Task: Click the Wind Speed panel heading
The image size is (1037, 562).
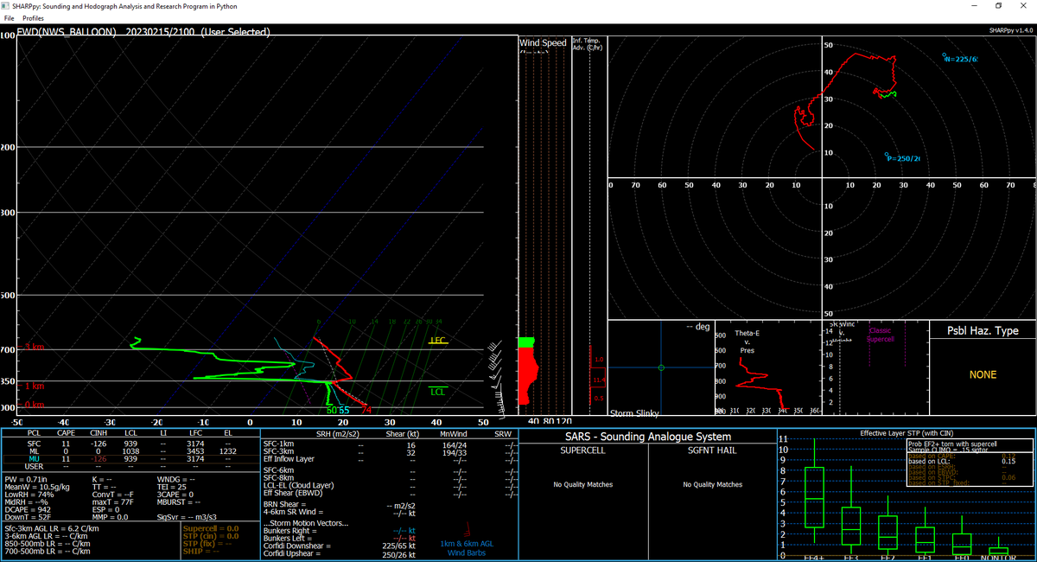Action: (x=543, y=43)
